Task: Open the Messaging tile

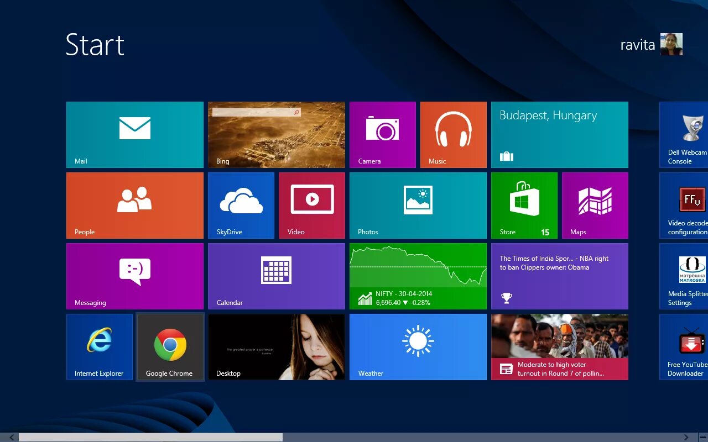Action: [x=135, y=276]
